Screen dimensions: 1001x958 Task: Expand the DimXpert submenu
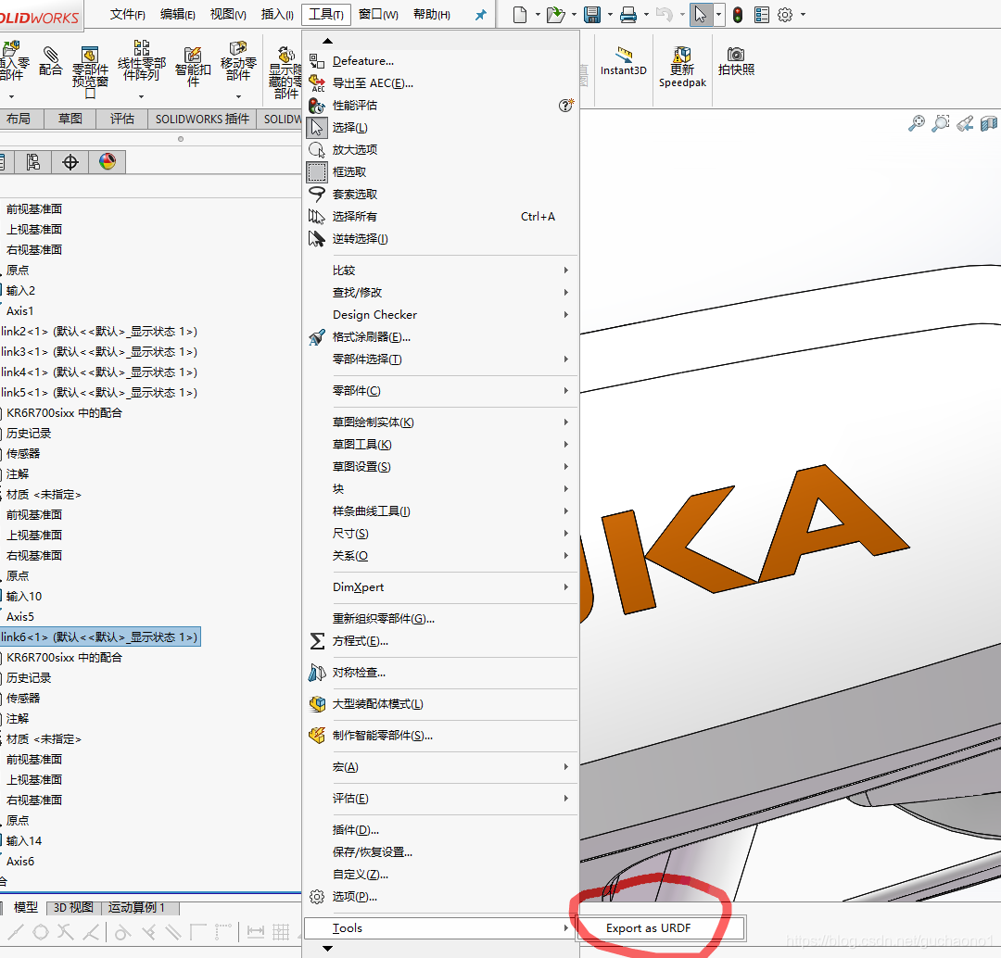(x=440, y=587)
